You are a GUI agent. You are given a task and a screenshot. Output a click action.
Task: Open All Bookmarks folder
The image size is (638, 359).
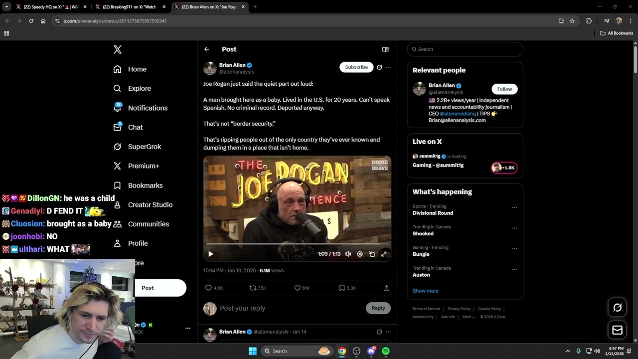617,33
